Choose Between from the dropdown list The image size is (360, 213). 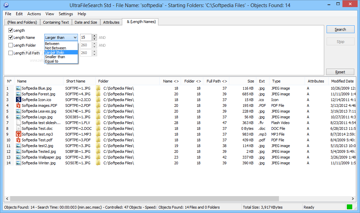coord(61,44)
